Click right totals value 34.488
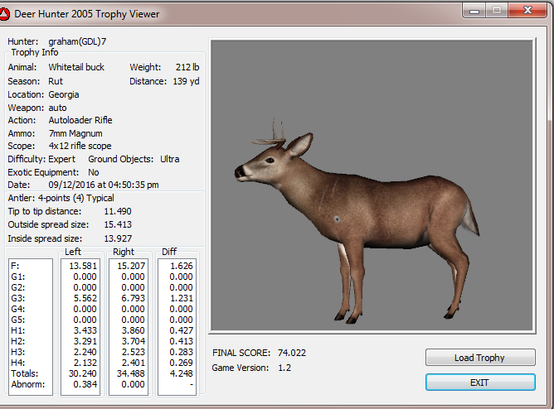The image size is (554, 409). tap(131, 373)
